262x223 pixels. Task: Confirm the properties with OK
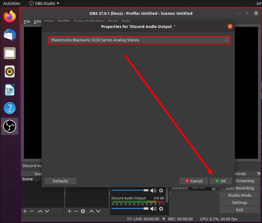(x=221, y=181)
